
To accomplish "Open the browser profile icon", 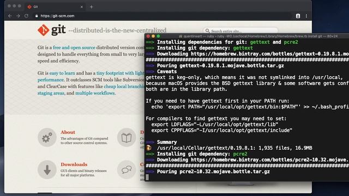I will click(298, 16).
